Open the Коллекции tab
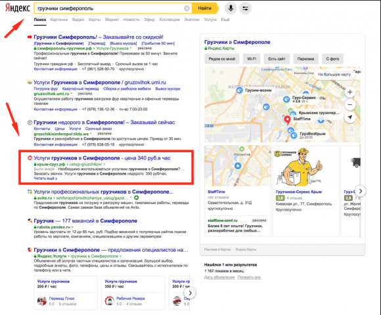The width and height of the screenshot is (381, 315). pyautogui.click(x=169, y=20)
